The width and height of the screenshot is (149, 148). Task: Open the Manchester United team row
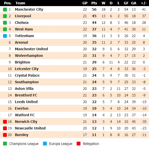[x=74, y=49]
